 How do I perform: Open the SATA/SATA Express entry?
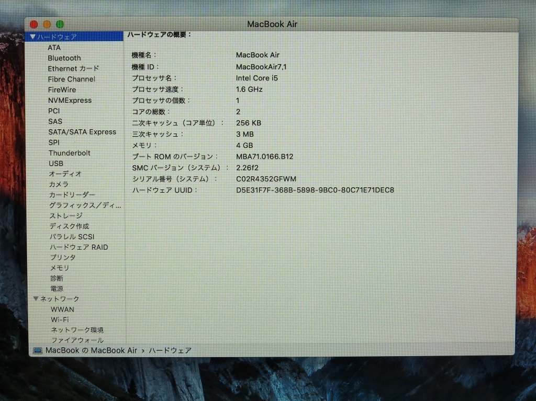(82, 132)
